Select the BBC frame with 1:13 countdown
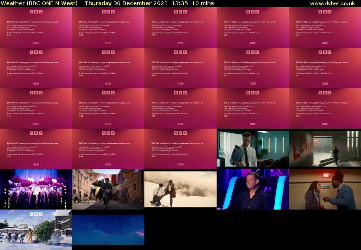 [x=36, y=149]
